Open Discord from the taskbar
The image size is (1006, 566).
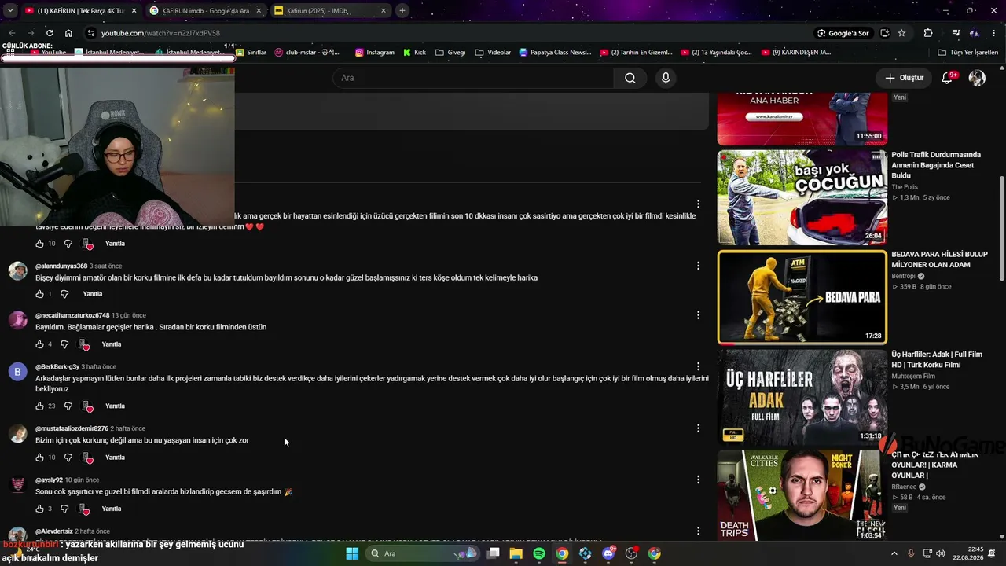[x=608, y=553]
